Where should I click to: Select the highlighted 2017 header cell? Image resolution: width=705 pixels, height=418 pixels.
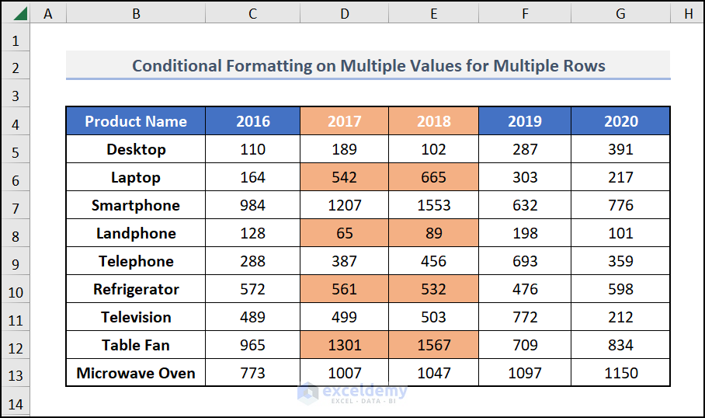coord(344,121)
